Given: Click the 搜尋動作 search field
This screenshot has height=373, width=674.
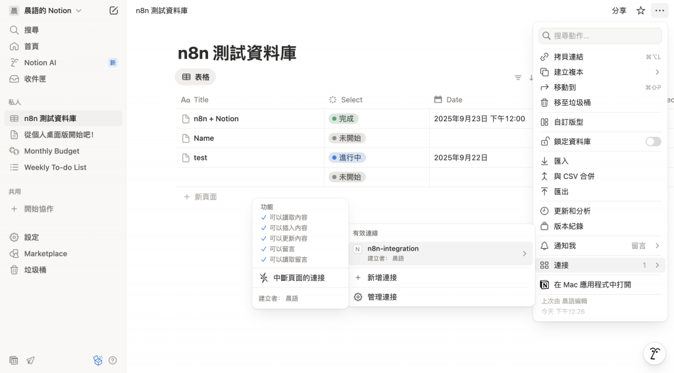Looking at the screenshot, I should [x=600, y=36].
